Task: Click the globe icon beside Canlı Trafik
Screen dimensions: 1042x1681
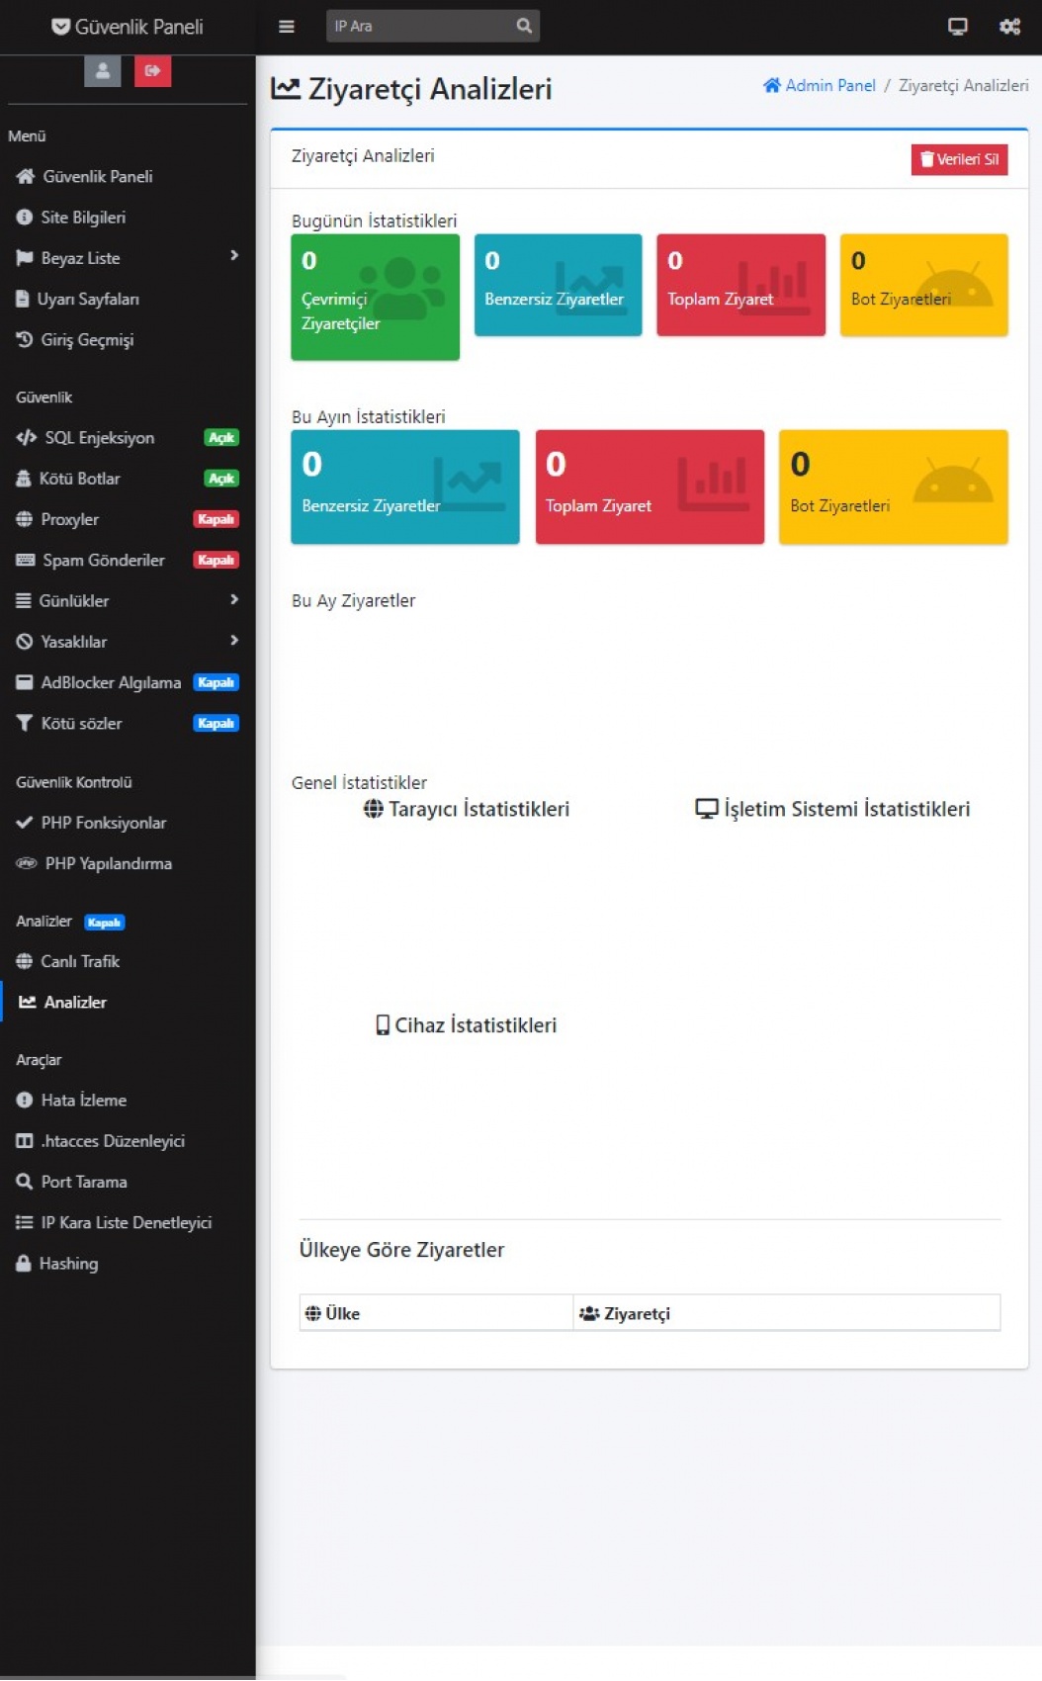Action: (x=25, y=961)
